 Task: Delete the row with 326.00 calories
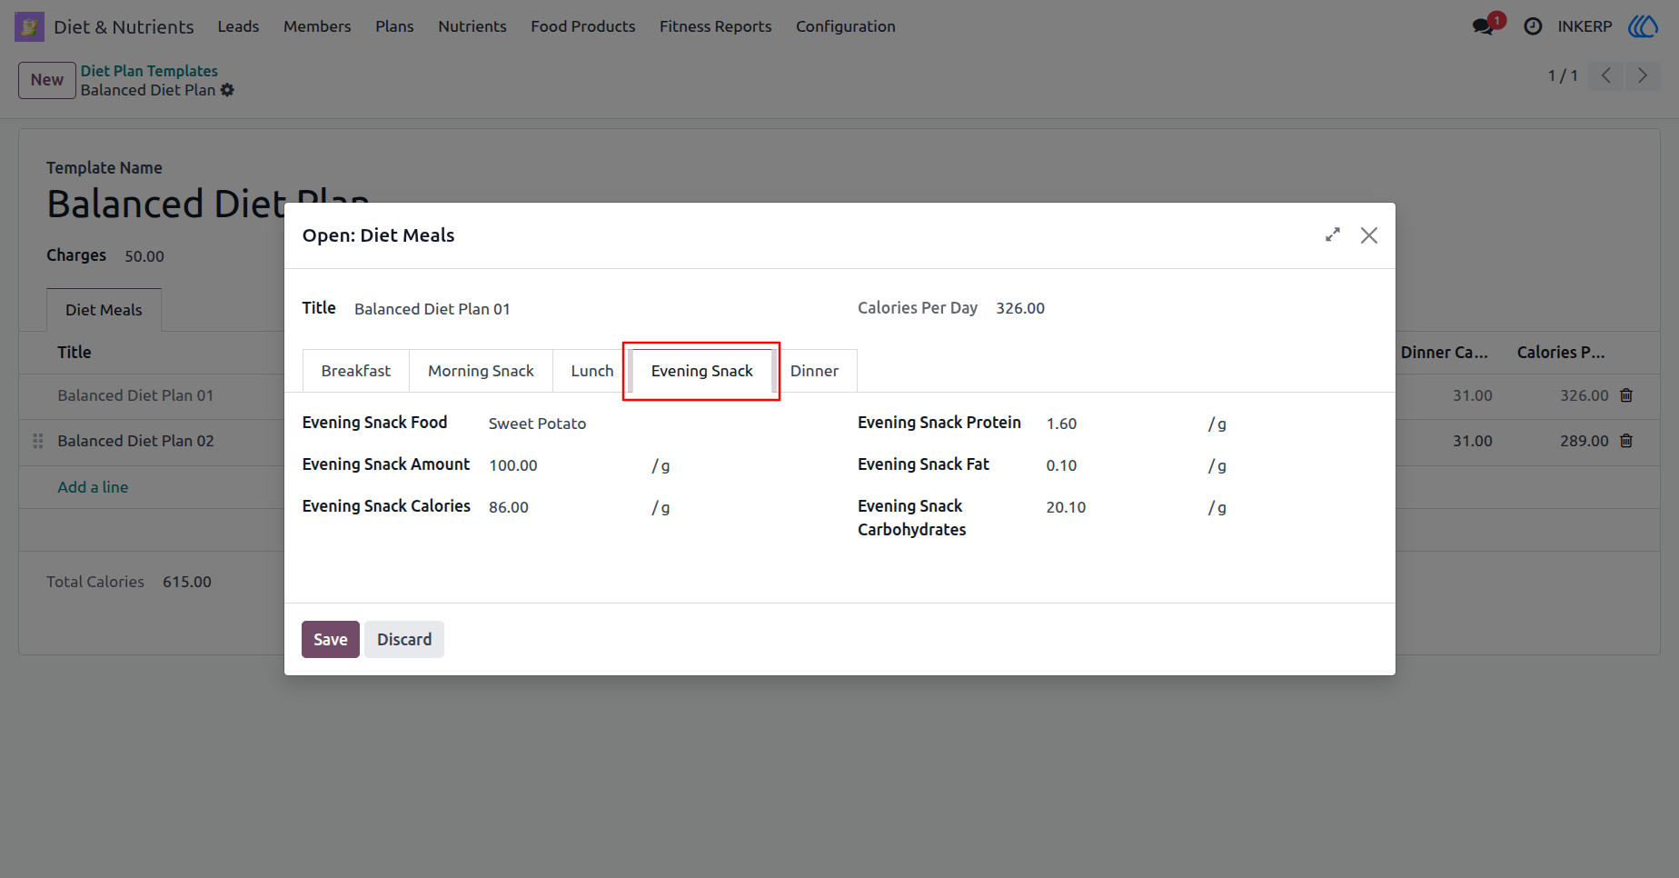click(1626, 395)
